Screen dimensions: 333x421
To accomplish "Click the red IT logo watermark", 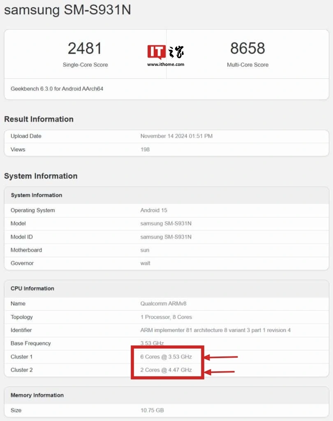I will [x=157, y=52].
